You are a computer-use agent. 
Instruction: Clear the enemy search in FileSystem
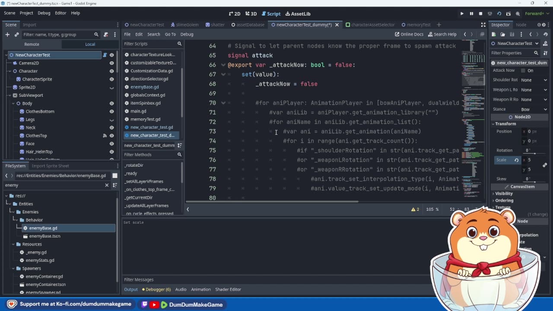pos(107,185)
